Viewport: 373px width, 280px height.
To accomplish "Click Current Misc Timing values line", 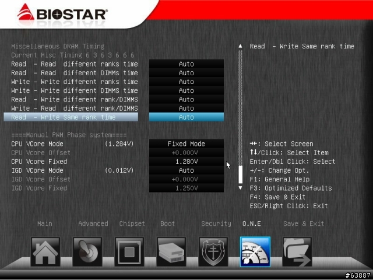I will point(72,55).
